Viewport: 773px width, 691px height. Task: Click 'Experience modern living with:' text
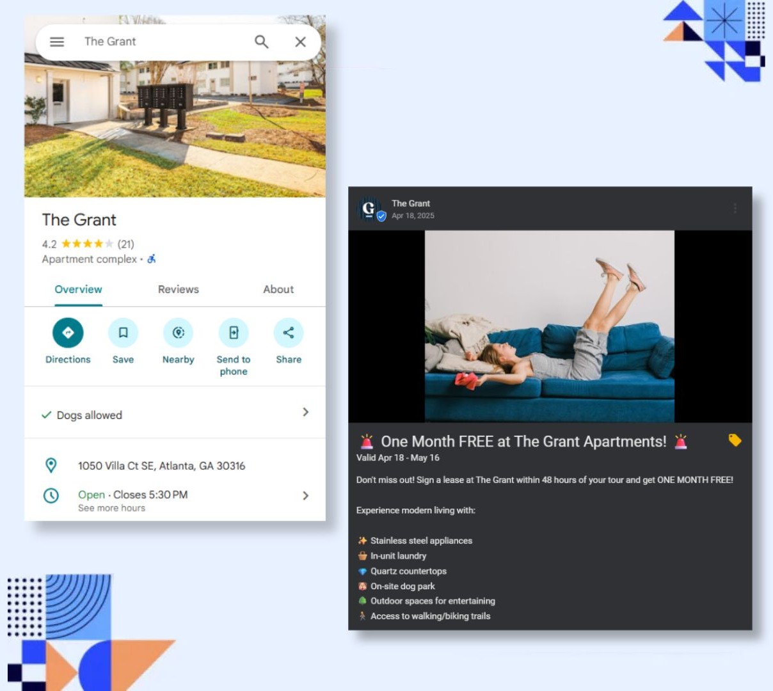[x=416, y=511]
